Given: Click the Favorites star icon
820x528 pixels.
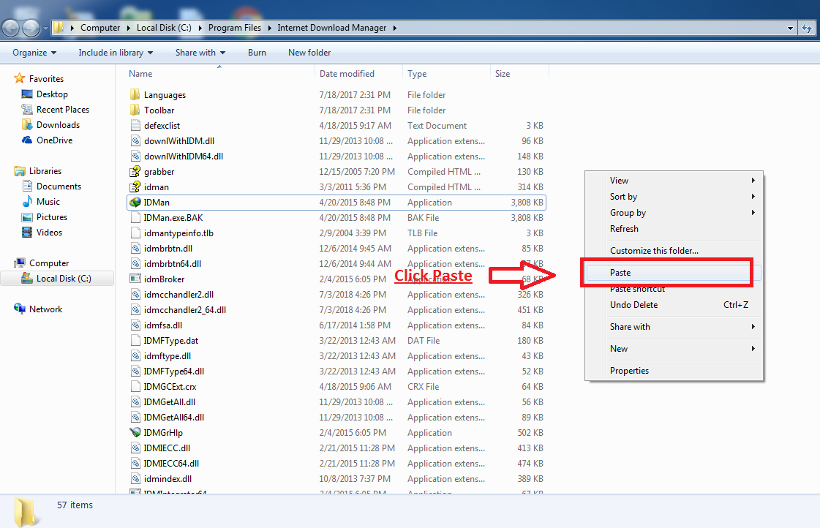Looking at the screenshot, I should 19,78.
